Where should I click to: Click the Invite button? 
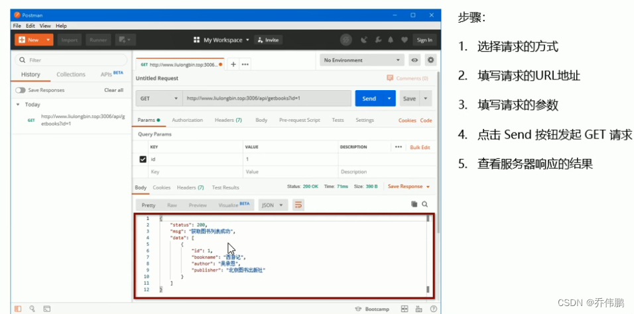[x=268, y=40]
